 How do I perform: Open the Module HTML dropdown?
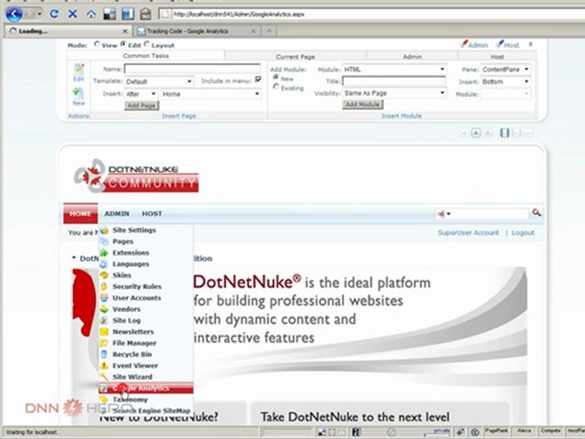[x=394, y=70]
